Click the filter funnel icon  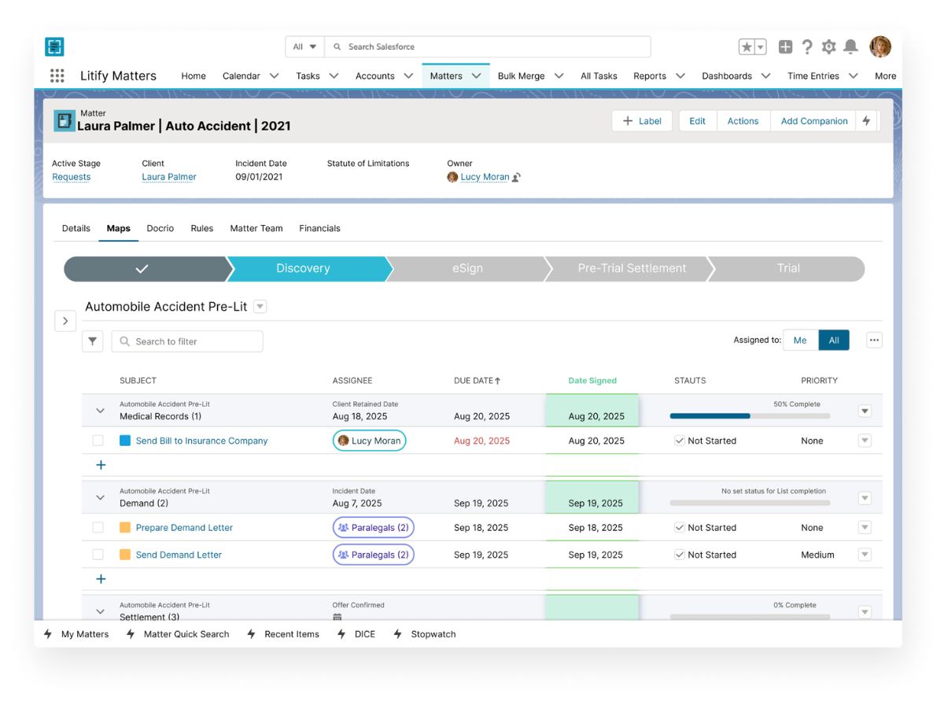point(93,341)
